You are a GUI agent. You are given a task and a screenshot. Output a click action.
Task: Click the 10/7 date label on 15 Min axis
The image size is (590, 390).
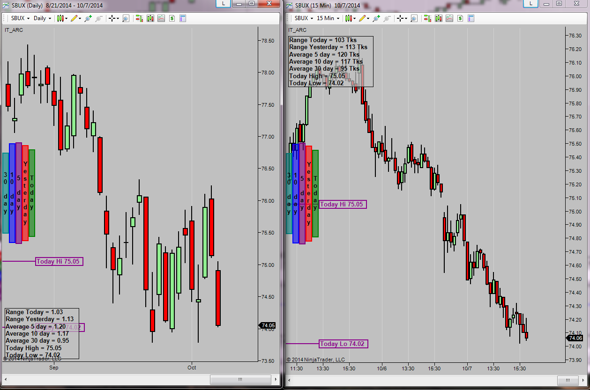click(467, 368)
